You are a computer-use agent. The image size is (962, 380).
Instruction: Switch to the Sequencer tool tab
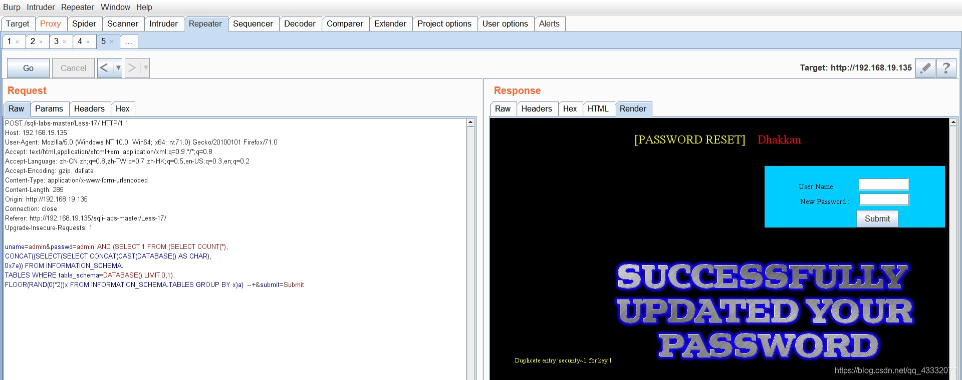(253, 23)
